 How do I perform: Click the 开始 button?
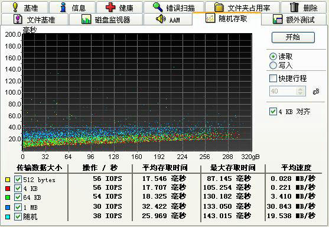pos(293,37)
